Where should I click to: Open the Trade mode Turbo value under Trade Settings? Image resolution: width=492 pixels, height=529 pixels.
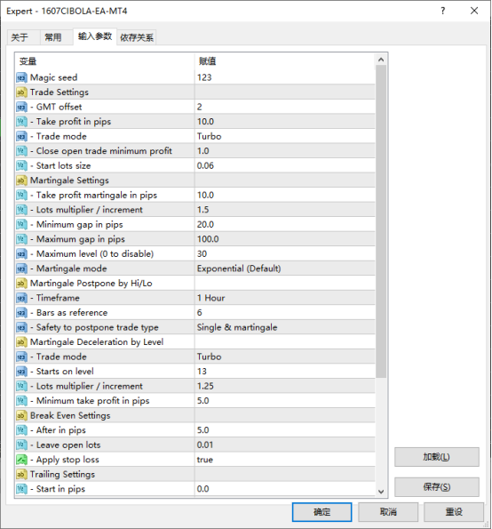[x=285, y=136]
